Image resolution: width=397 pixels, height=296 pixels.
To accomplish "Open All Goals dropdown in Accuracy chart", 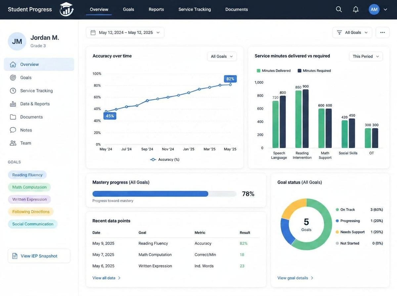I will (x=222, y=56).
